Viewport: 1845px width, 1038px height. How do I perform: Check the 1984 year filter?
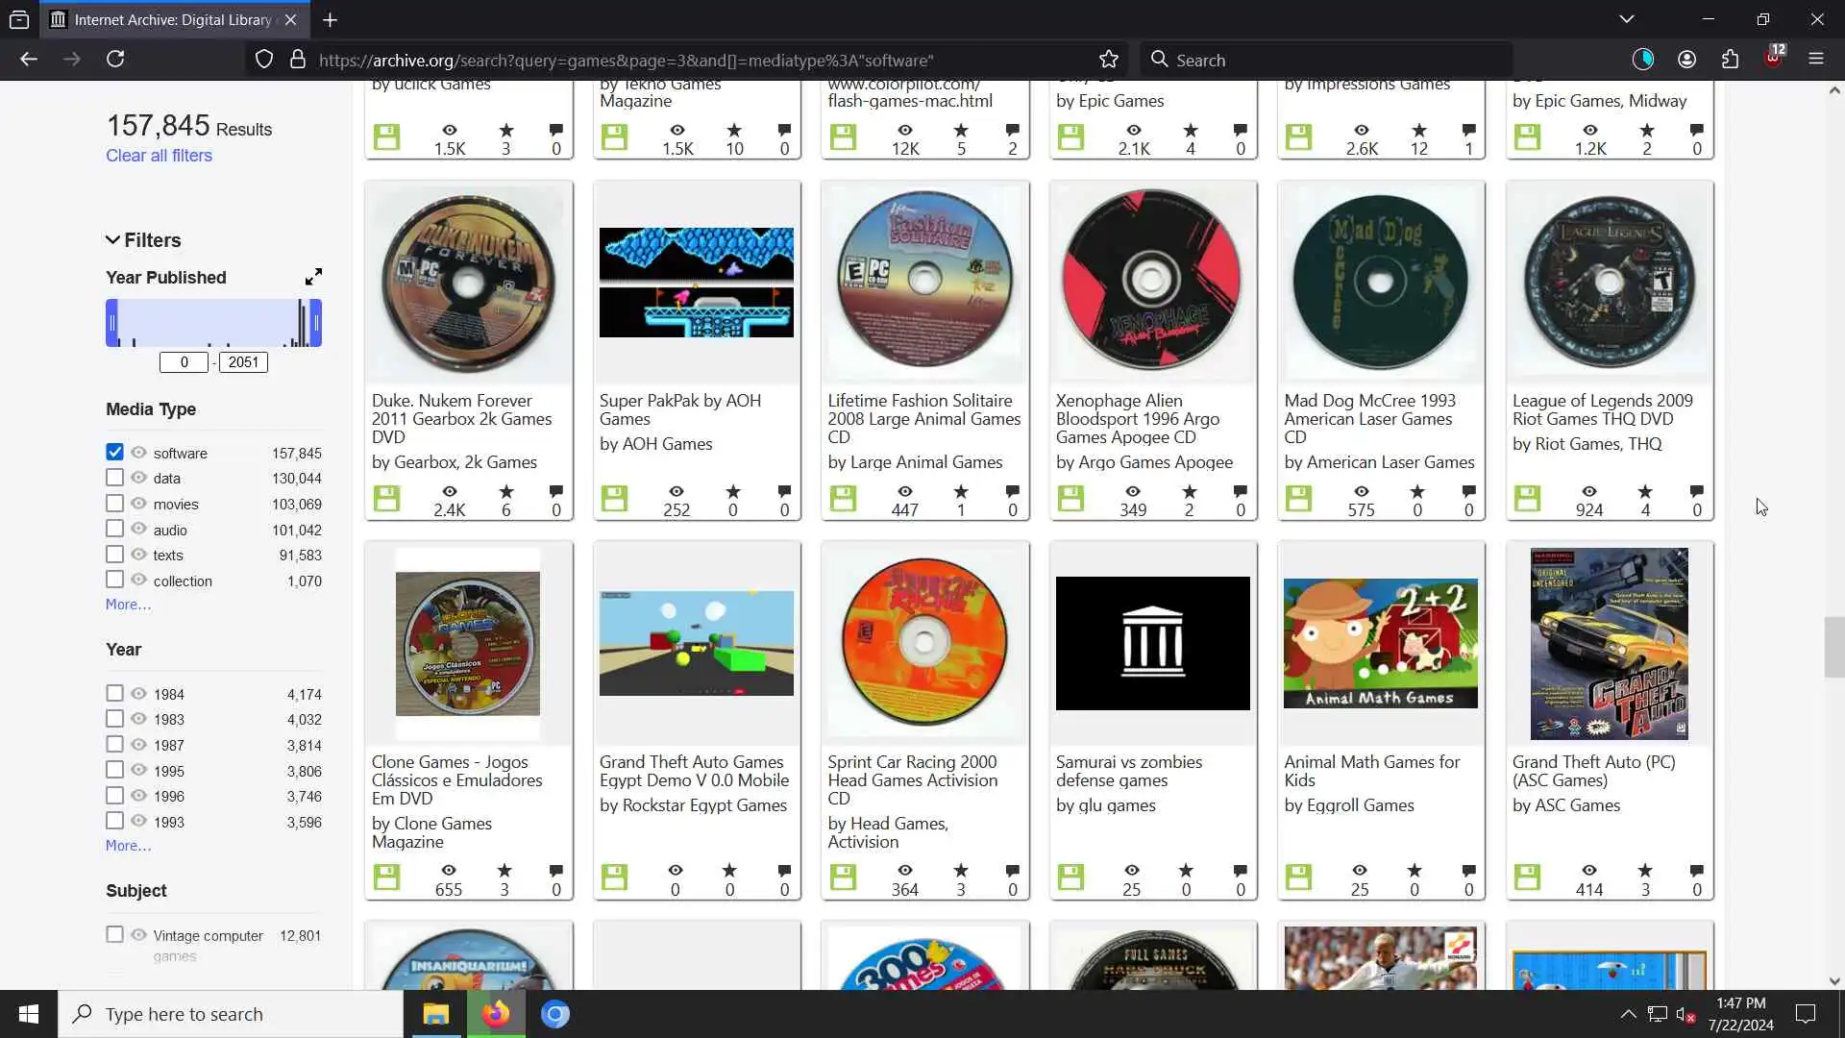point(114,693)
